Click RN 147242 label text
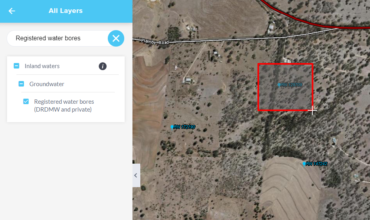The width and height of the screenshot is (370, 220). (316, 164)
